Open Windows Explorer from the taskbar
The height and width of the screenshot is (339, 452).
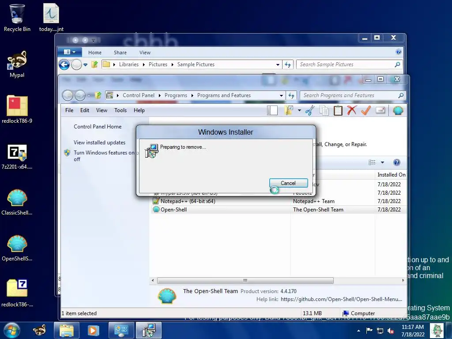(x=67, y=330)
